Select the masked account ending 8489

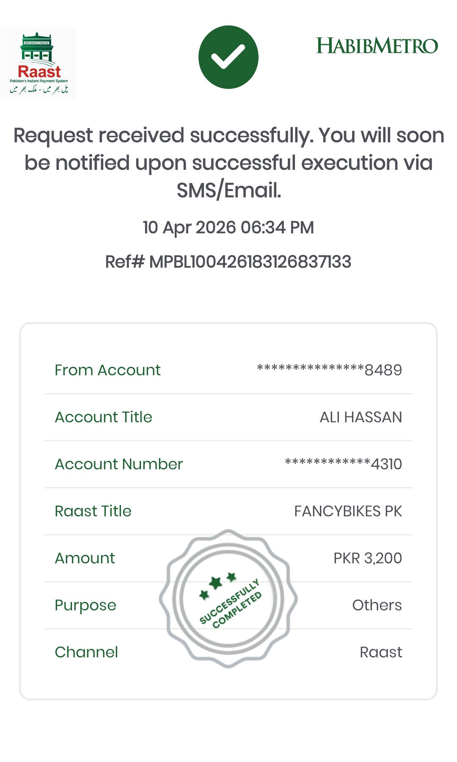pos(329,370)
